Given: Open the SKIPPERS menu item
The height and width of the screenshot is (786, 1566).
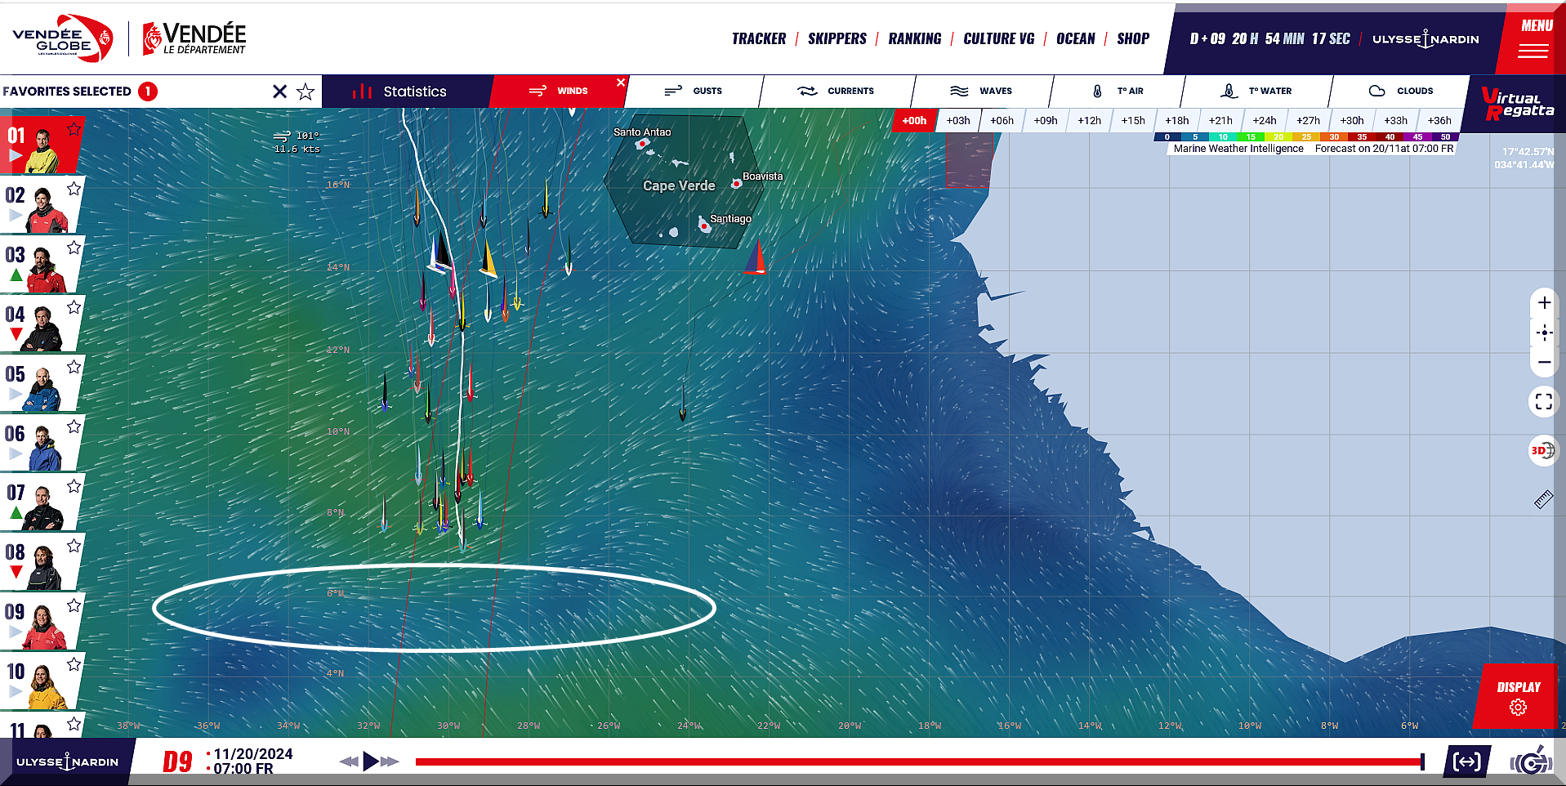Looking at the screenshot, I should (837, 38).
